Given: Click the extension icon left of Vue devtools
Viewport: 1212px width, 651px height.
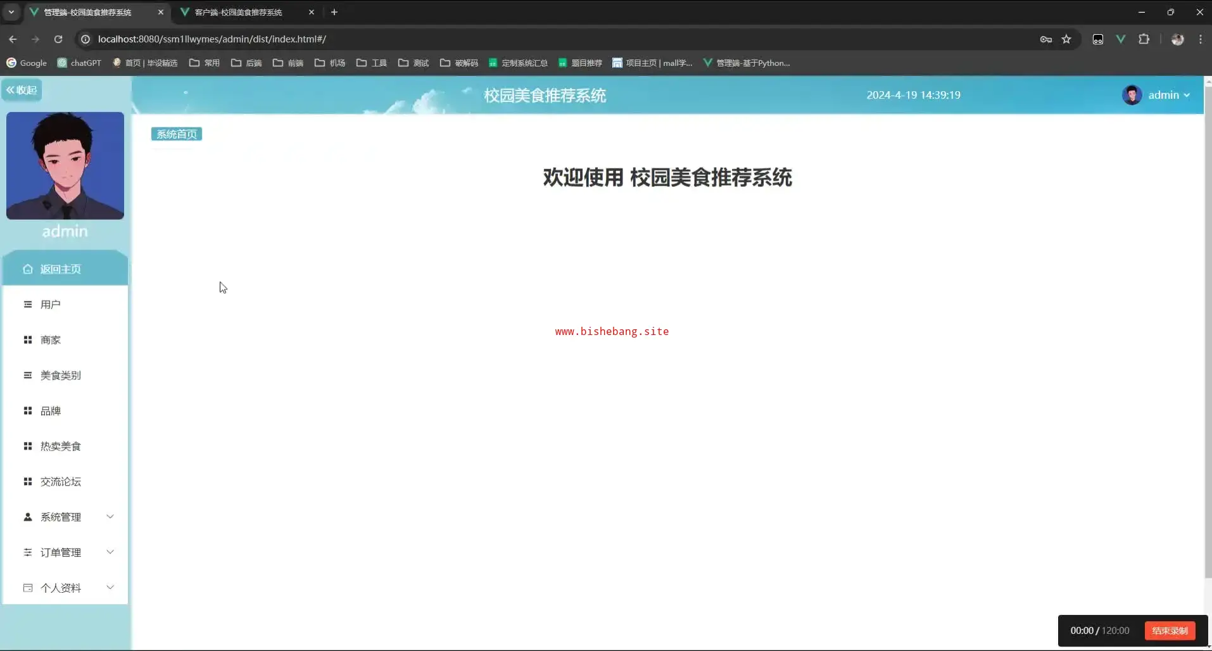Looking at the screenshot, I should (1098, 39).
